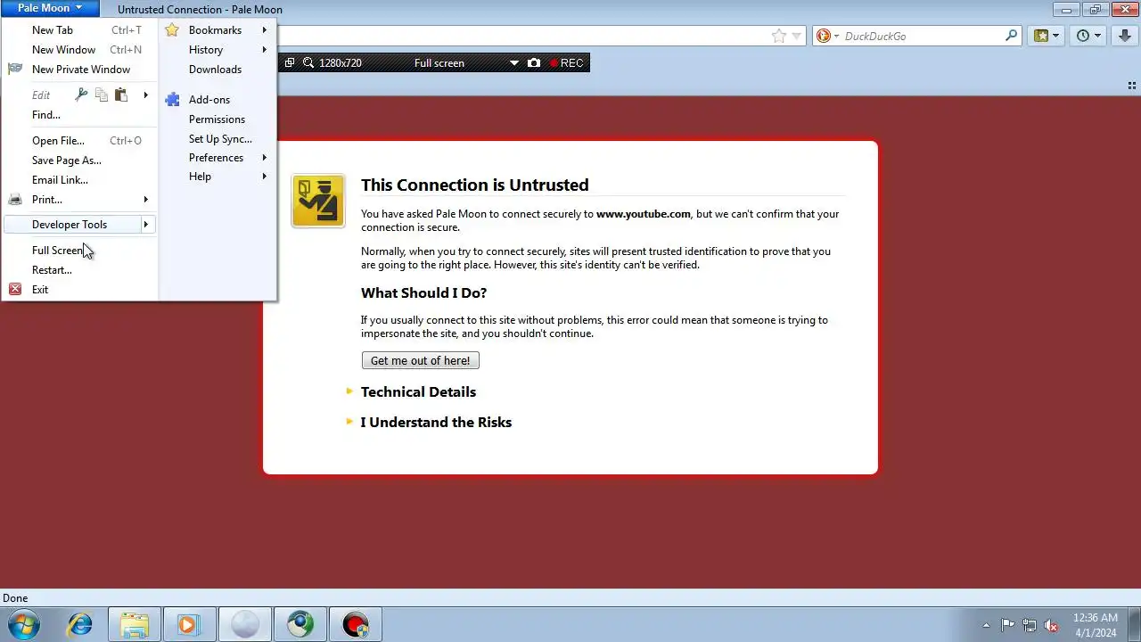This screenshot has height=642, width=1141.
Task: Click the recorder zoom magnifier icon
Action: [x=308, y=63]
